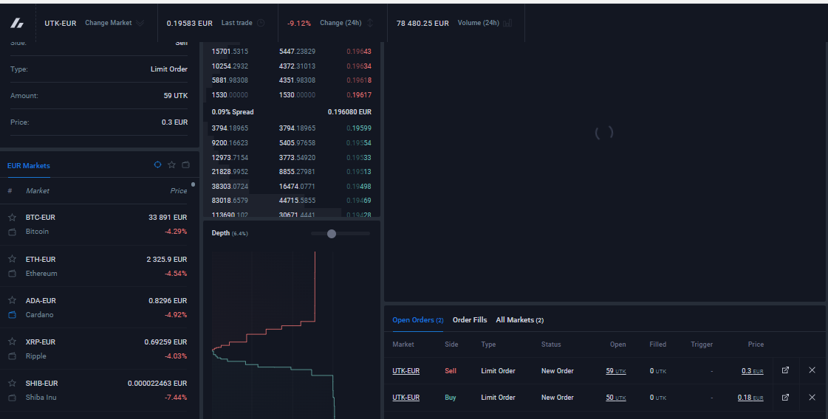The image size is (828, 419).
Task: Show all markets with the circle filter icon
Action: coord(157,165)
